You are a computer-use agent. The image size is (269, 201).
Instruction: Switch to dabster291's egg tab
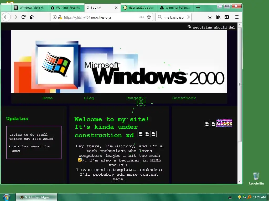139,8
